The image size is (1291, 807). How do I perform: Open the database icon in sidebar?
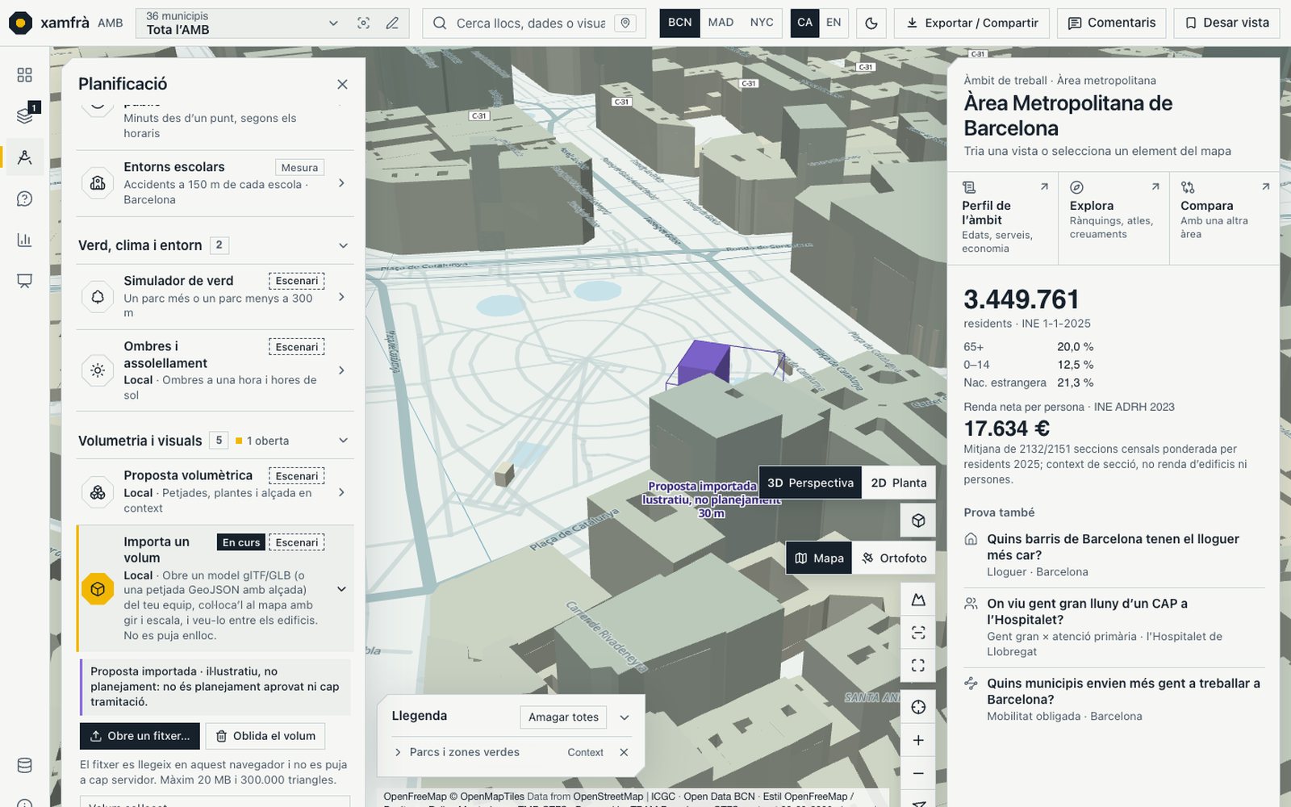point(24,765)
